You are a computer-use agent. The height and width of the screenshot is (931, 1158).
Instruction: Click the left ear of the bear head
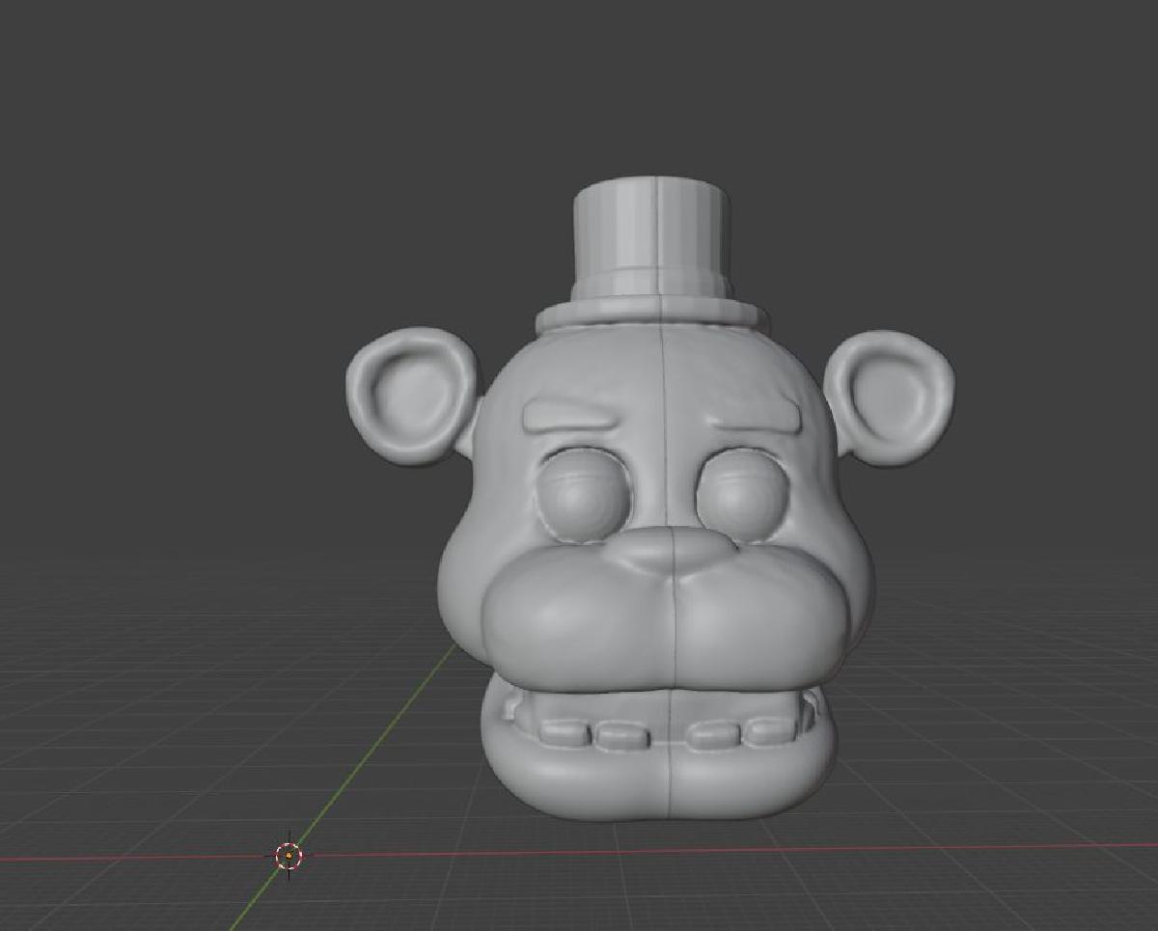click(410, 396)
